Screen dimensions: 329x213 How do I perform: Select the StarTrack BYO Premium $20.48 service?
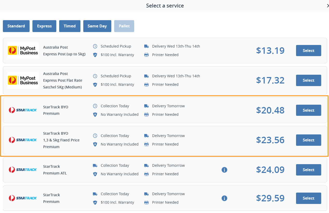[309, 110]
